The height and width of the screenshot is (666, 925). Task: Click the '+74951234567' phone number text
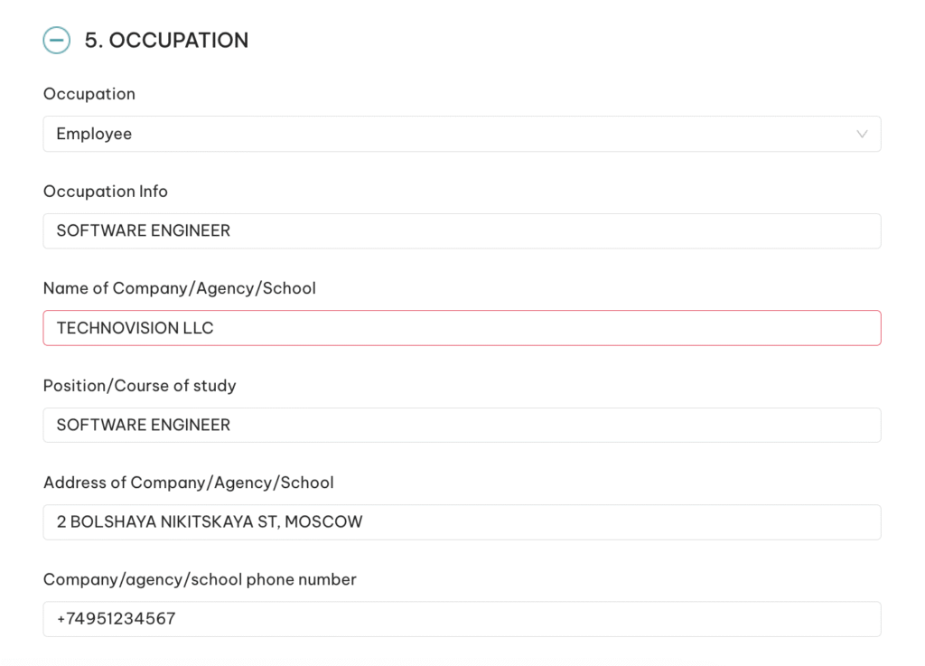116,619
